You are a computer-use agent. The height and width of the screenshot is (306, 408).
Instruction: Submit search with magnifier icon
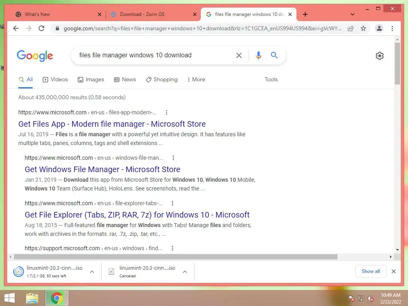click(x=274, y=55)
